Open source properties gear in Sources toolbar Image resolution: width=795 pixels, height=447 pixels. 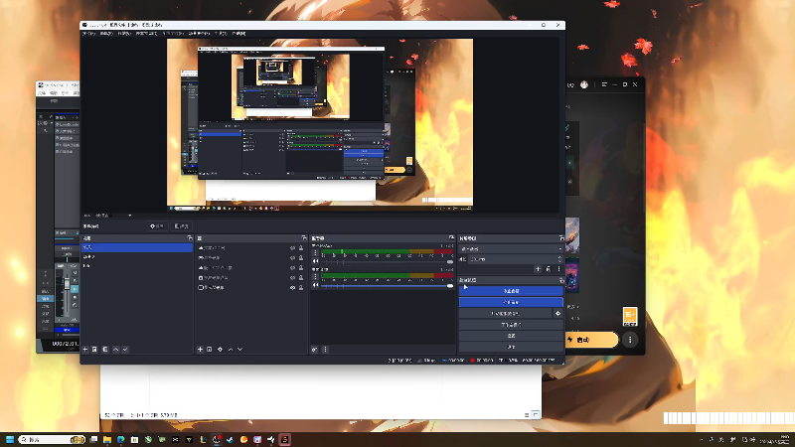[220, 350]
